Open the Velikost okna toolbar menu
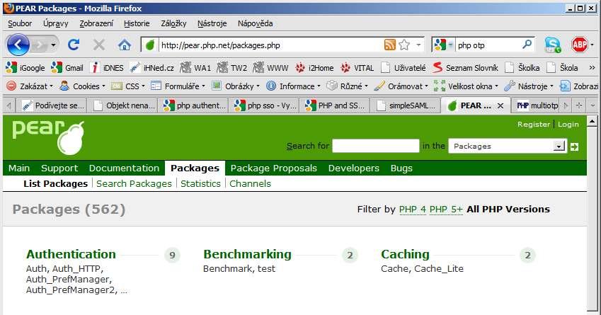 click(466, 86)
